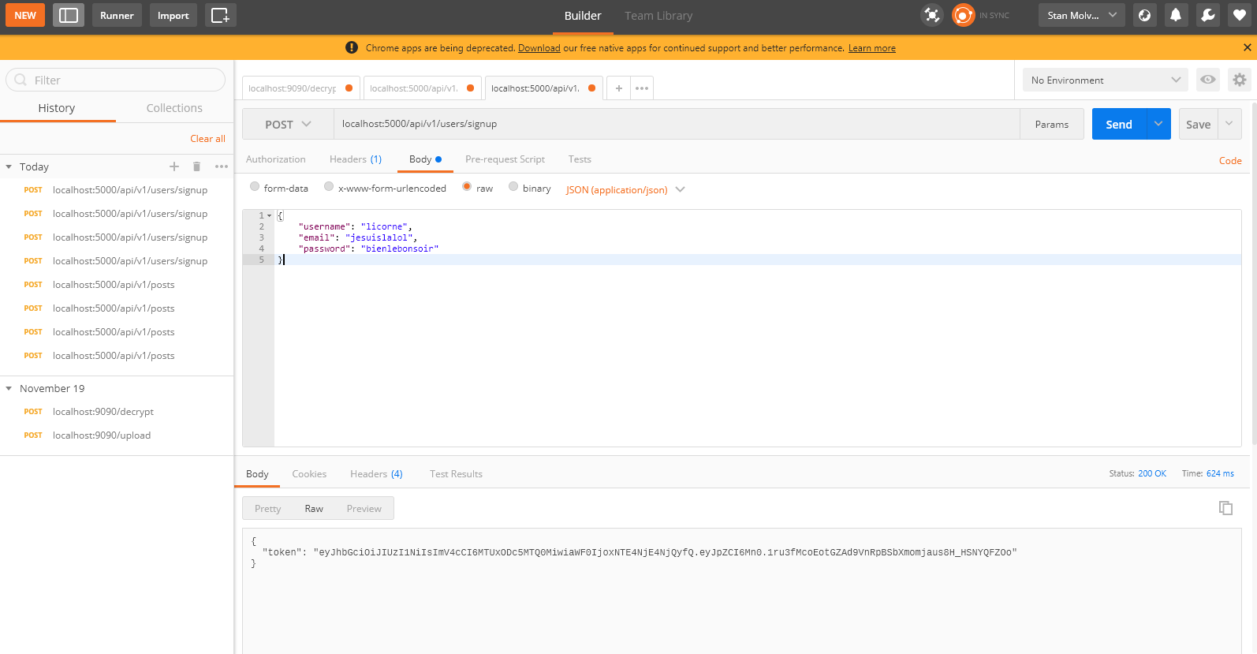Open environment quick look eye icon
Screen dimensions: 1257x654
coord(1208,80)
